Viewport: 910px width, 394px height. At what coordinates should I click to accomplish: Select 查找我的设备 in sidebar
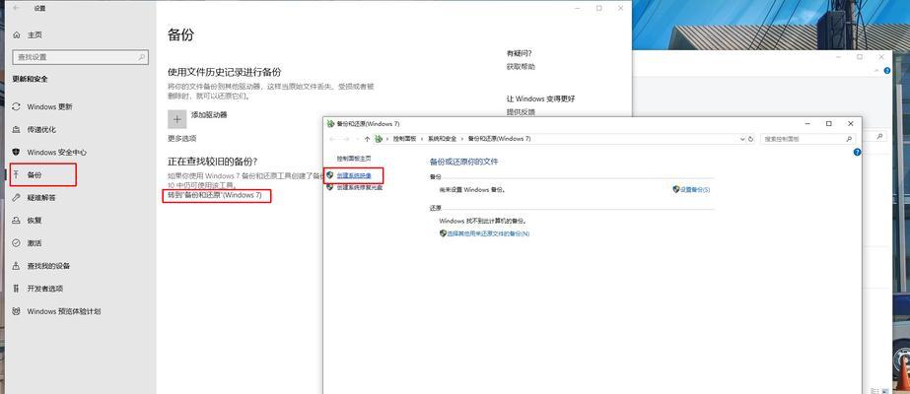[x=41, y=266]
